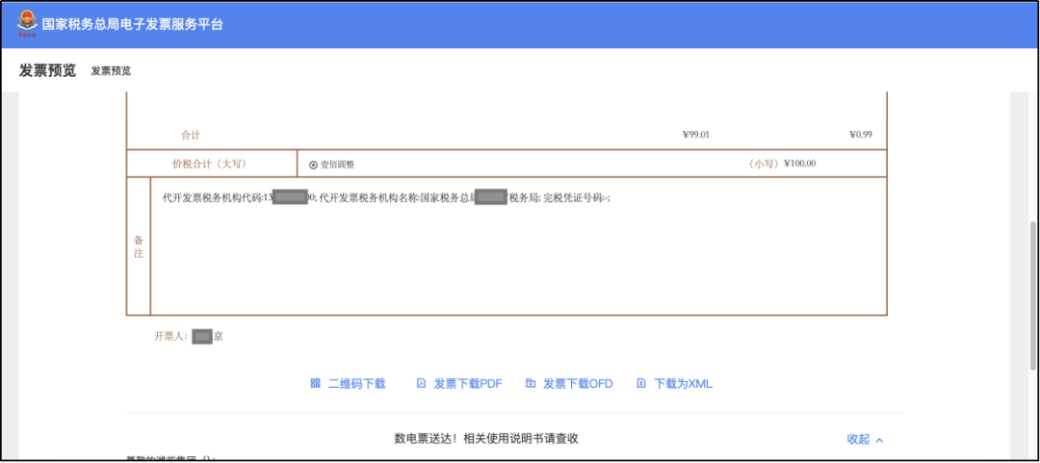This screenshot has width=1040, height=463.
Task: Click 下载为XML link
Action: tap(683, 383)
